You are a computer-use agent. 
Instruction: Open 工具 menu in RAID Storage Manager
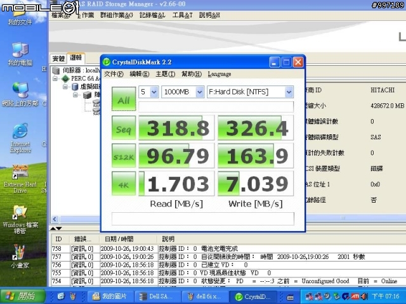182,15
